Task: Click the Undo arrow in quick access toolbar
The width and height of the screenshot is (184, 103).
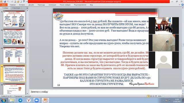Action: point(8,1)
